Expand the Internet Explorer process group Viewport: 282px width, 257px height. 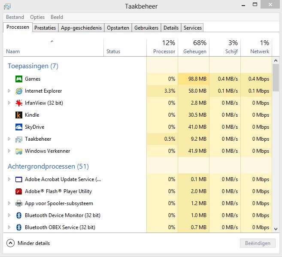9,91
